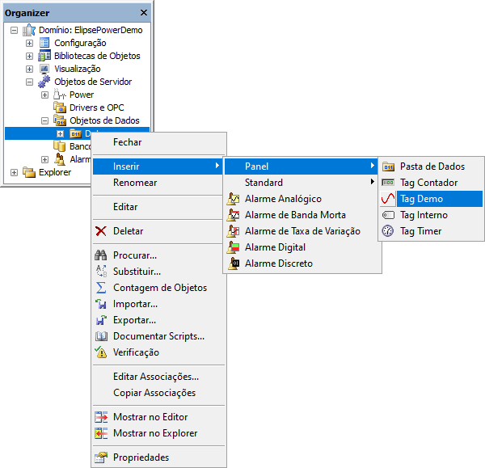Click the Tag Contador counter icon
485x468 pixels.
388,183
